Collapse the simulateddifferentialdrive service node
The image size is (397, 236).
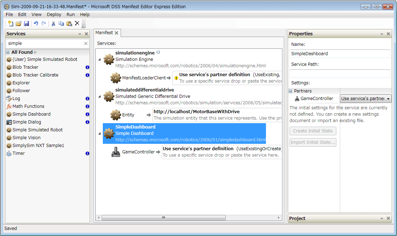[x=100, y=96]
